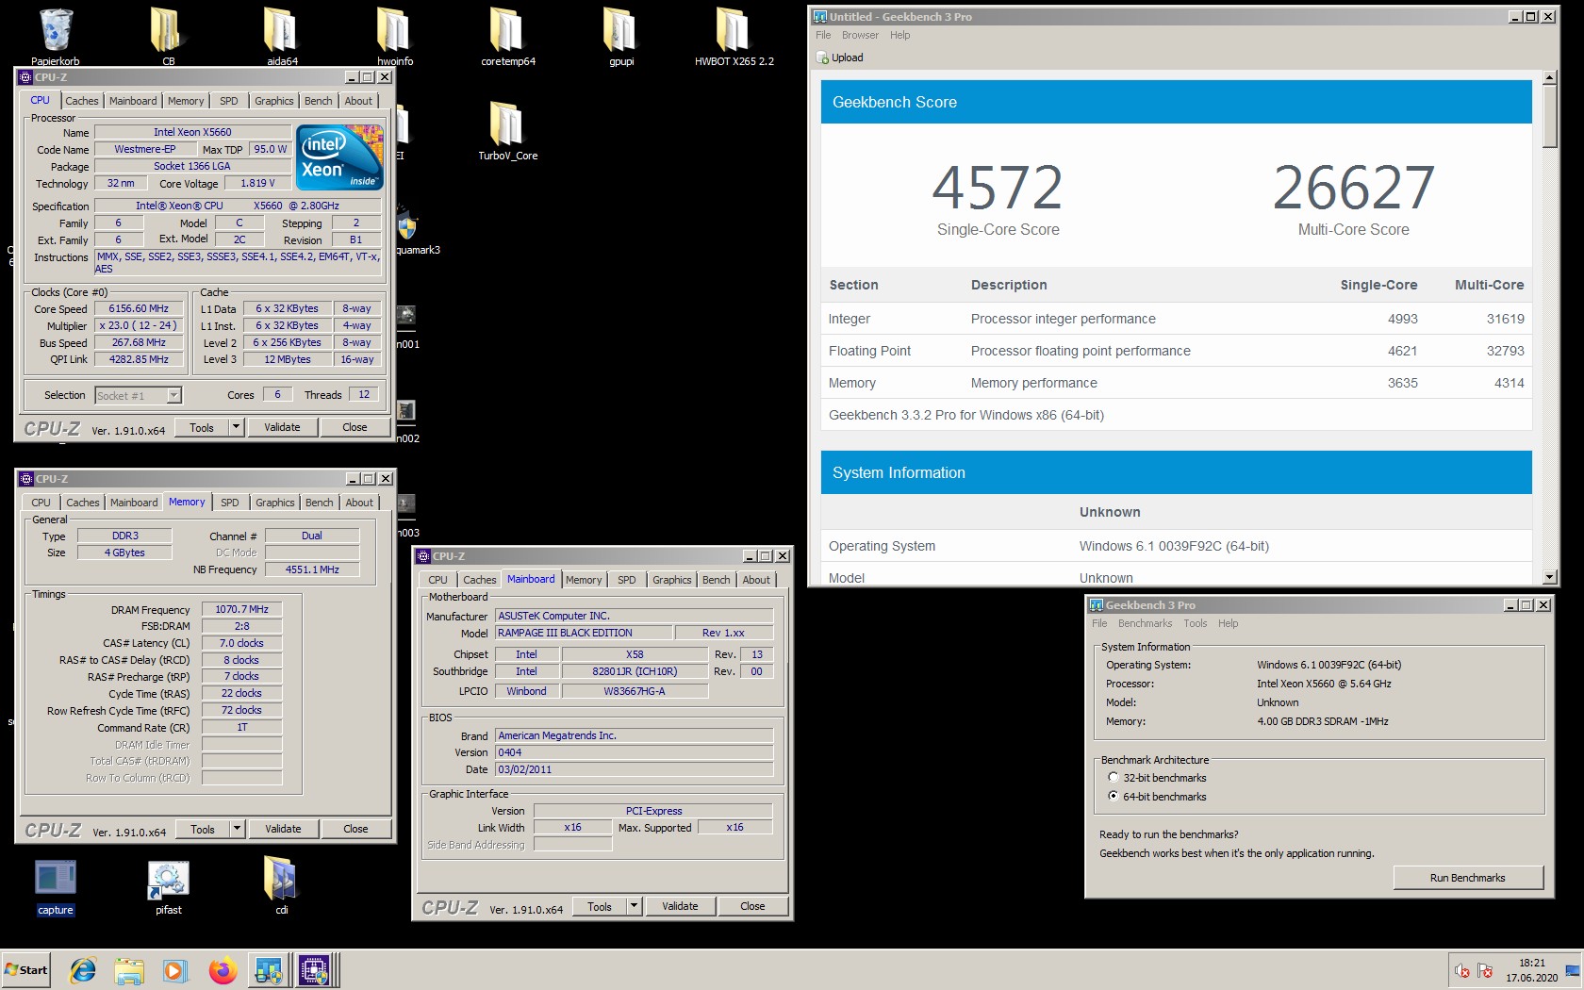Click the Action Center flag tray icon
1584x990 pixels.
point(1485,971)
